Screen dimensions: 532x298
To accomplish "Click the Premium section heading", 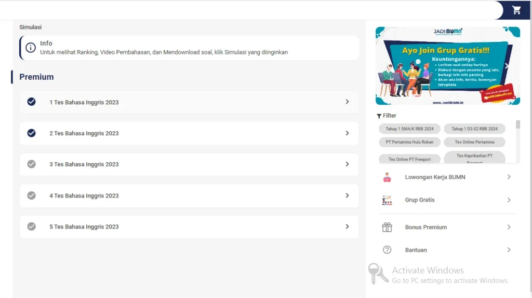I will [36, 77].
